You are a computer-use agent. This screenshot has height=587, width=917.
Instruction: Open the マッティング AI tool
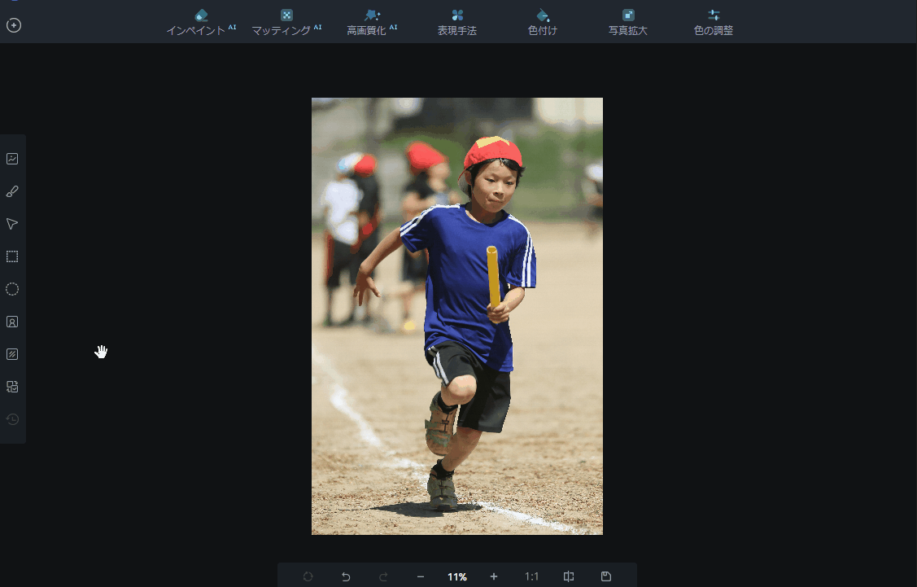pyautogui.click(x=286, y=22)
